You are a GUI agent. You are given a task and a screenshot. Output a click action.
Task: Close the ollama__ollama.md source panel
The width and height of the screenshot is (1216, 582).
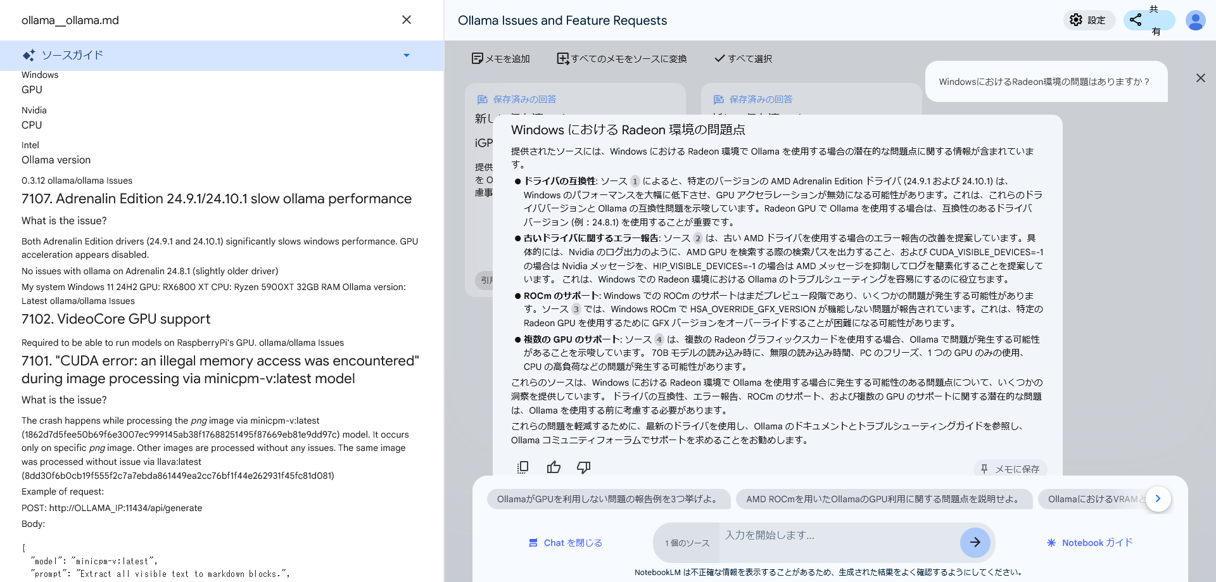(407, 20)
